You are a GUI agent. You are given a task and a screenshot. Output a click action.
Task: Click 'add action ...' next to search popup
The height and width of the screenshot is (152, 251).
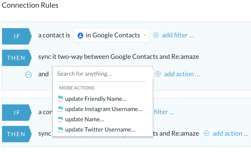click(x=182, y=74)
